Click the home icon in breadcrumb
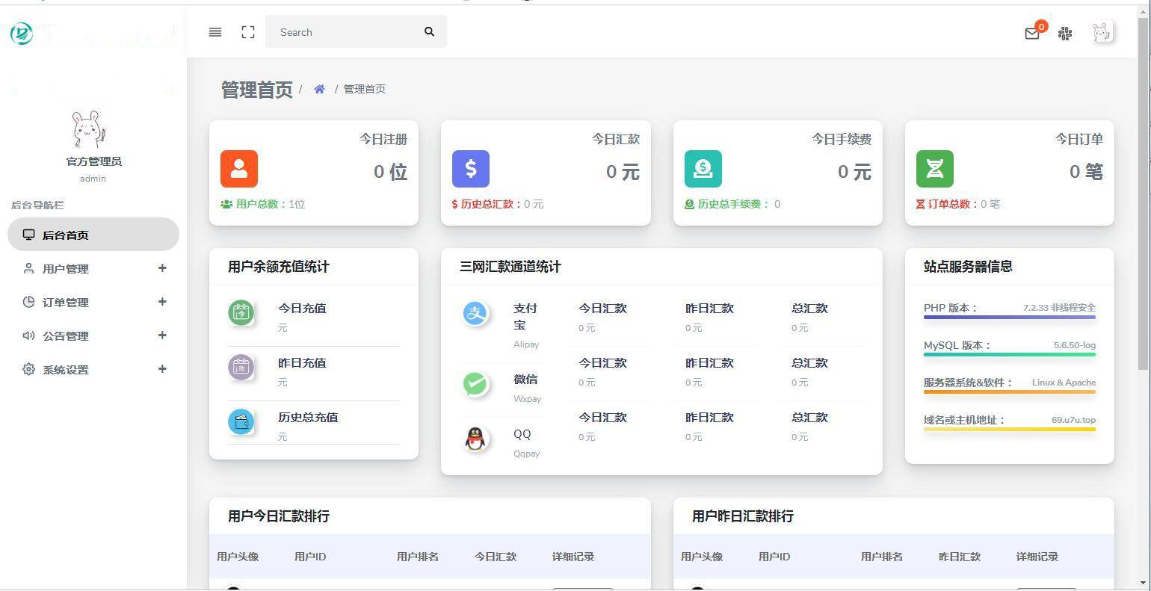Image resolution: width=1151 pixels, height=591 pixels. point(319,89)
